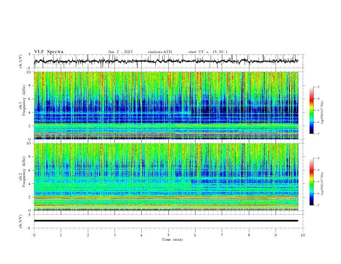Click the "ch.1(V)" axis label
Viewport: 341px width, 264px height.
(21, 61)
